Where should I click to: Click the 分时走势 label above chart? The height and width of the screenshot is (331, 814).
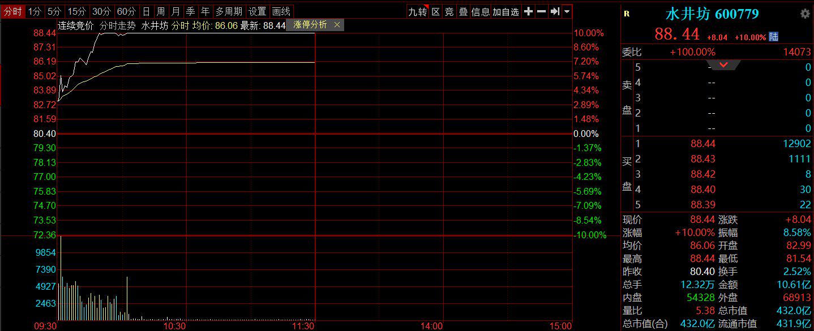[117, 25]
